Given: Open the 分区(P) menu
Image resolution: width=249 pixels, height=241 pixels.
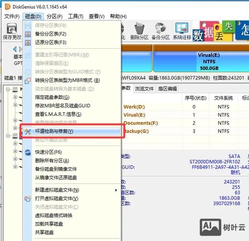Looking at the screenshot, I should pos(54,16).
